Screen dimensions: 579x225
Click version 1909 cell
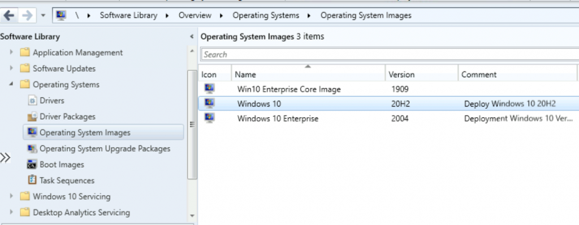tap(400, 89)
